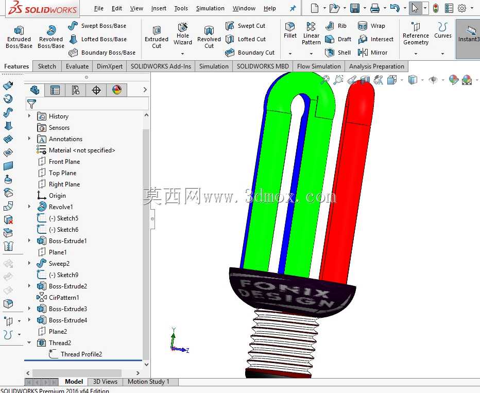Open the Hole Wizard dropdown arrow
480x393 pixels.
[x=182, y=54]
